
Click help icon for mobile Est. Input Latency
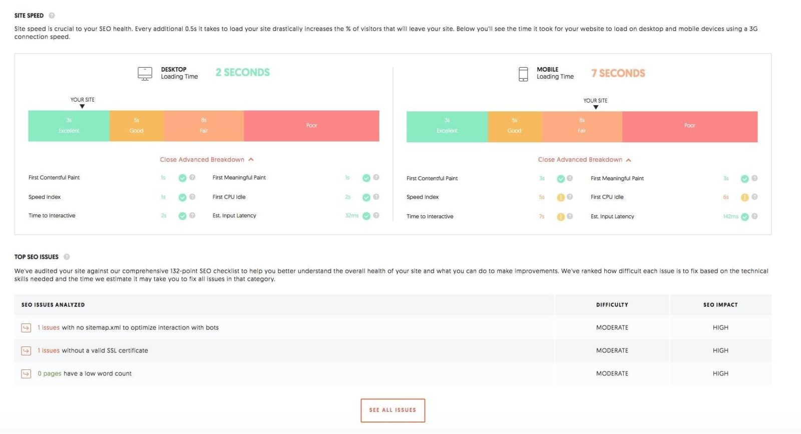(x=754, y=217)
